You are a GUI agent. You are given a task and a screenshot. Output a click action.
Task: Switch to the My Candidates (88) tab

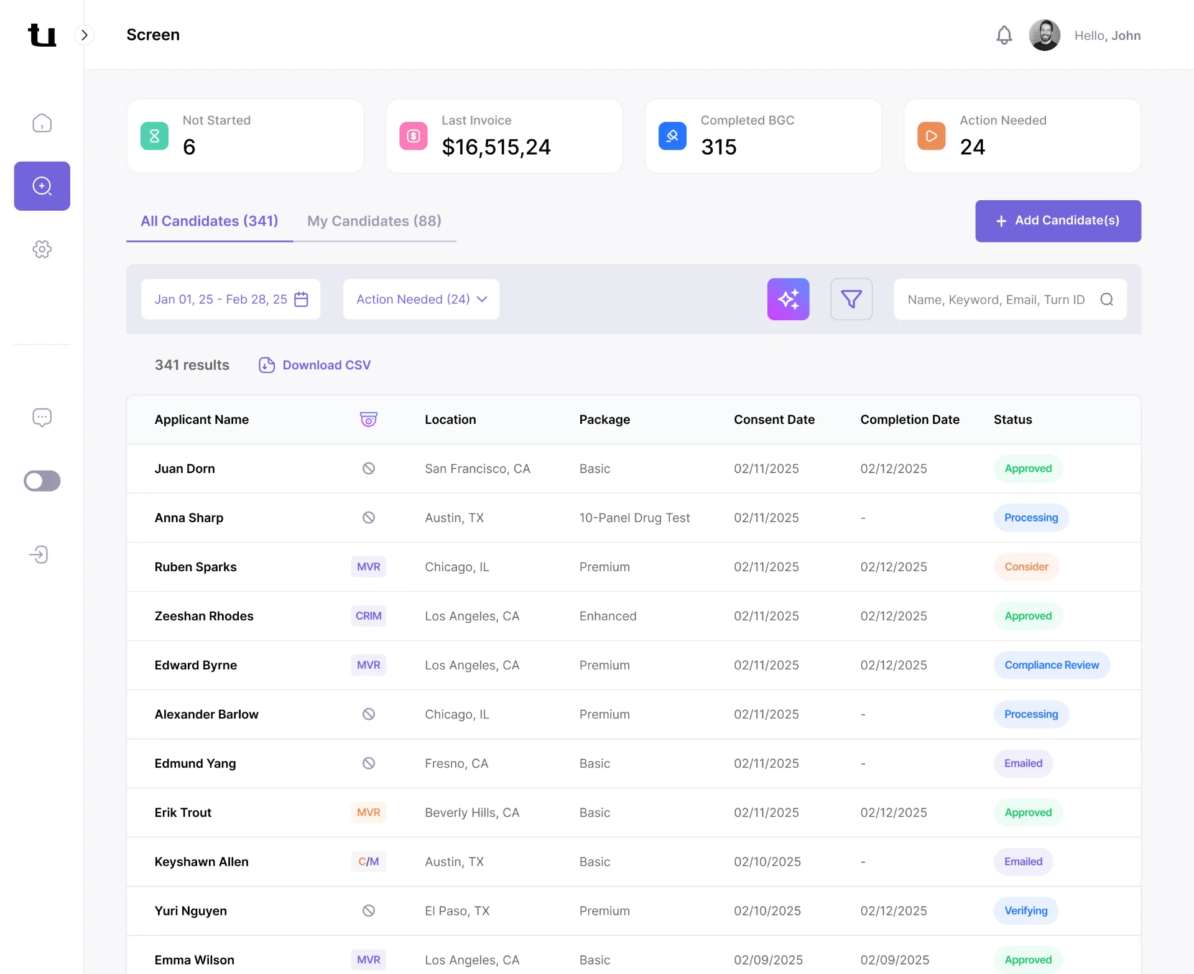point(374,221)
